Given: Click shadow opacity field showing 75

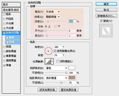Looking at the screenshot, I should click(x=72, y=83).
